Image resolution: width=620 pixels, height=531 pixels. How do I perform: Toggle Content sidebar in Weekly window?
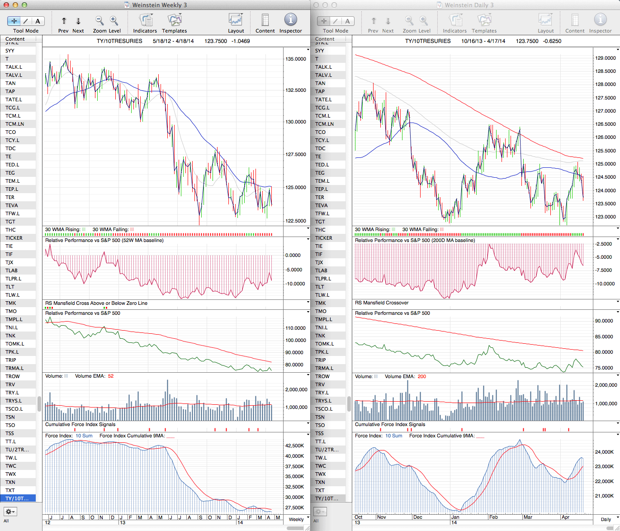[x=265, y=21]
